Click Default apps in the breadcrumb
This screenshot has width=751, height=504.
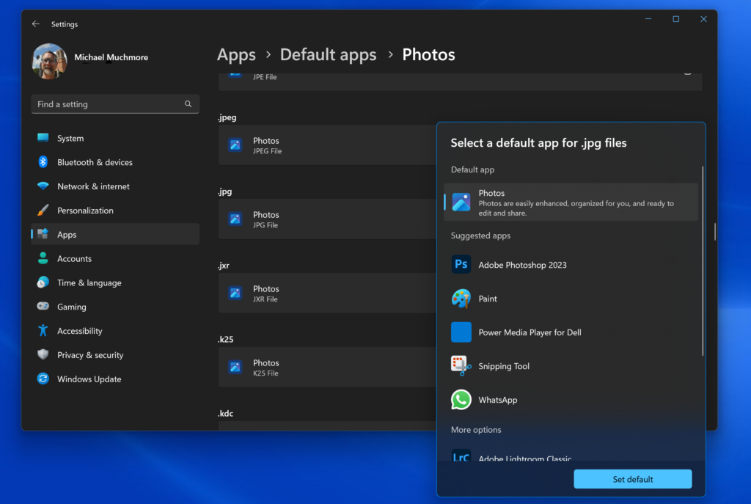click(x=328, y=55)
